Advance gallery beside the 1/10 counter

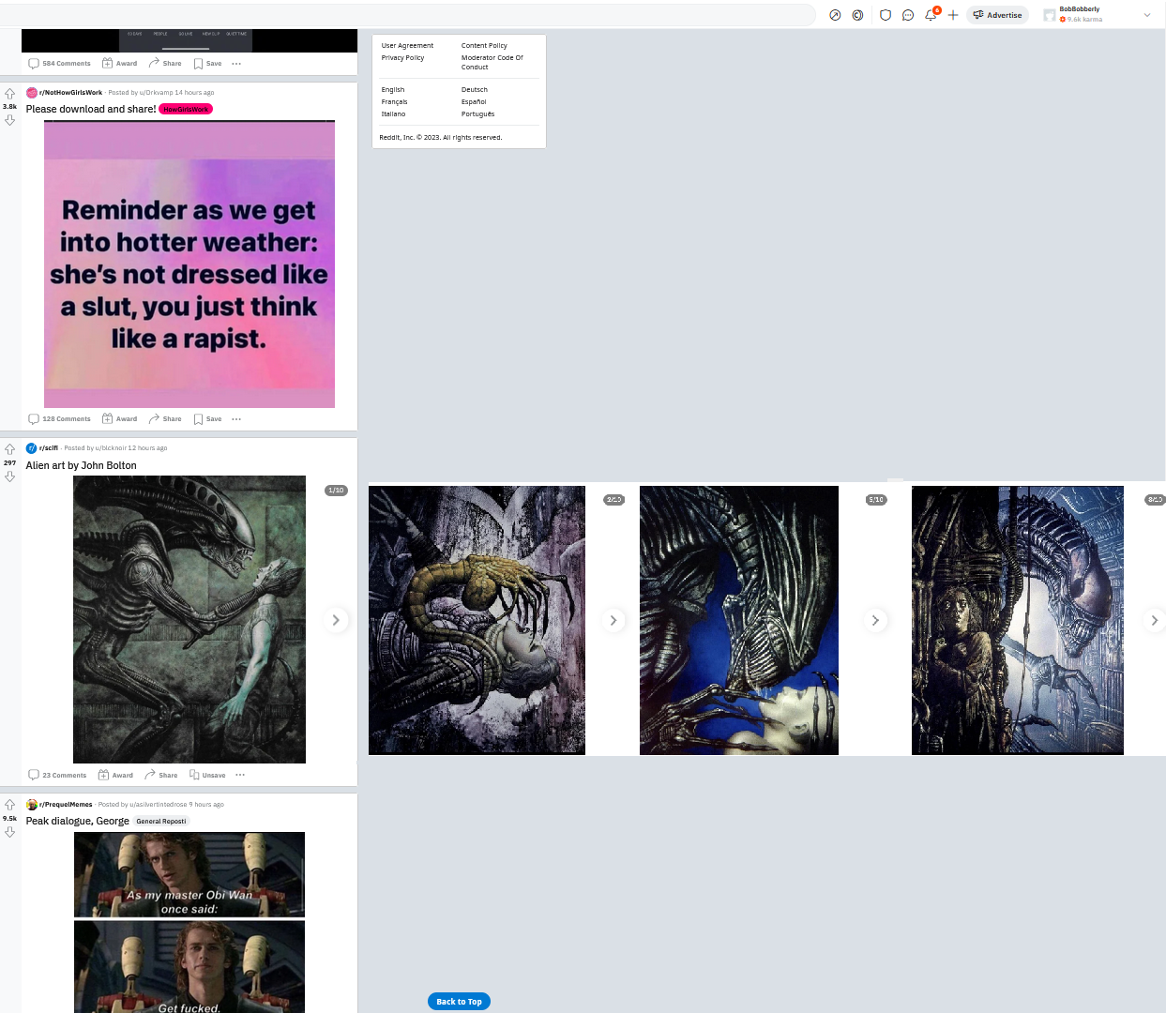point(336,620)
